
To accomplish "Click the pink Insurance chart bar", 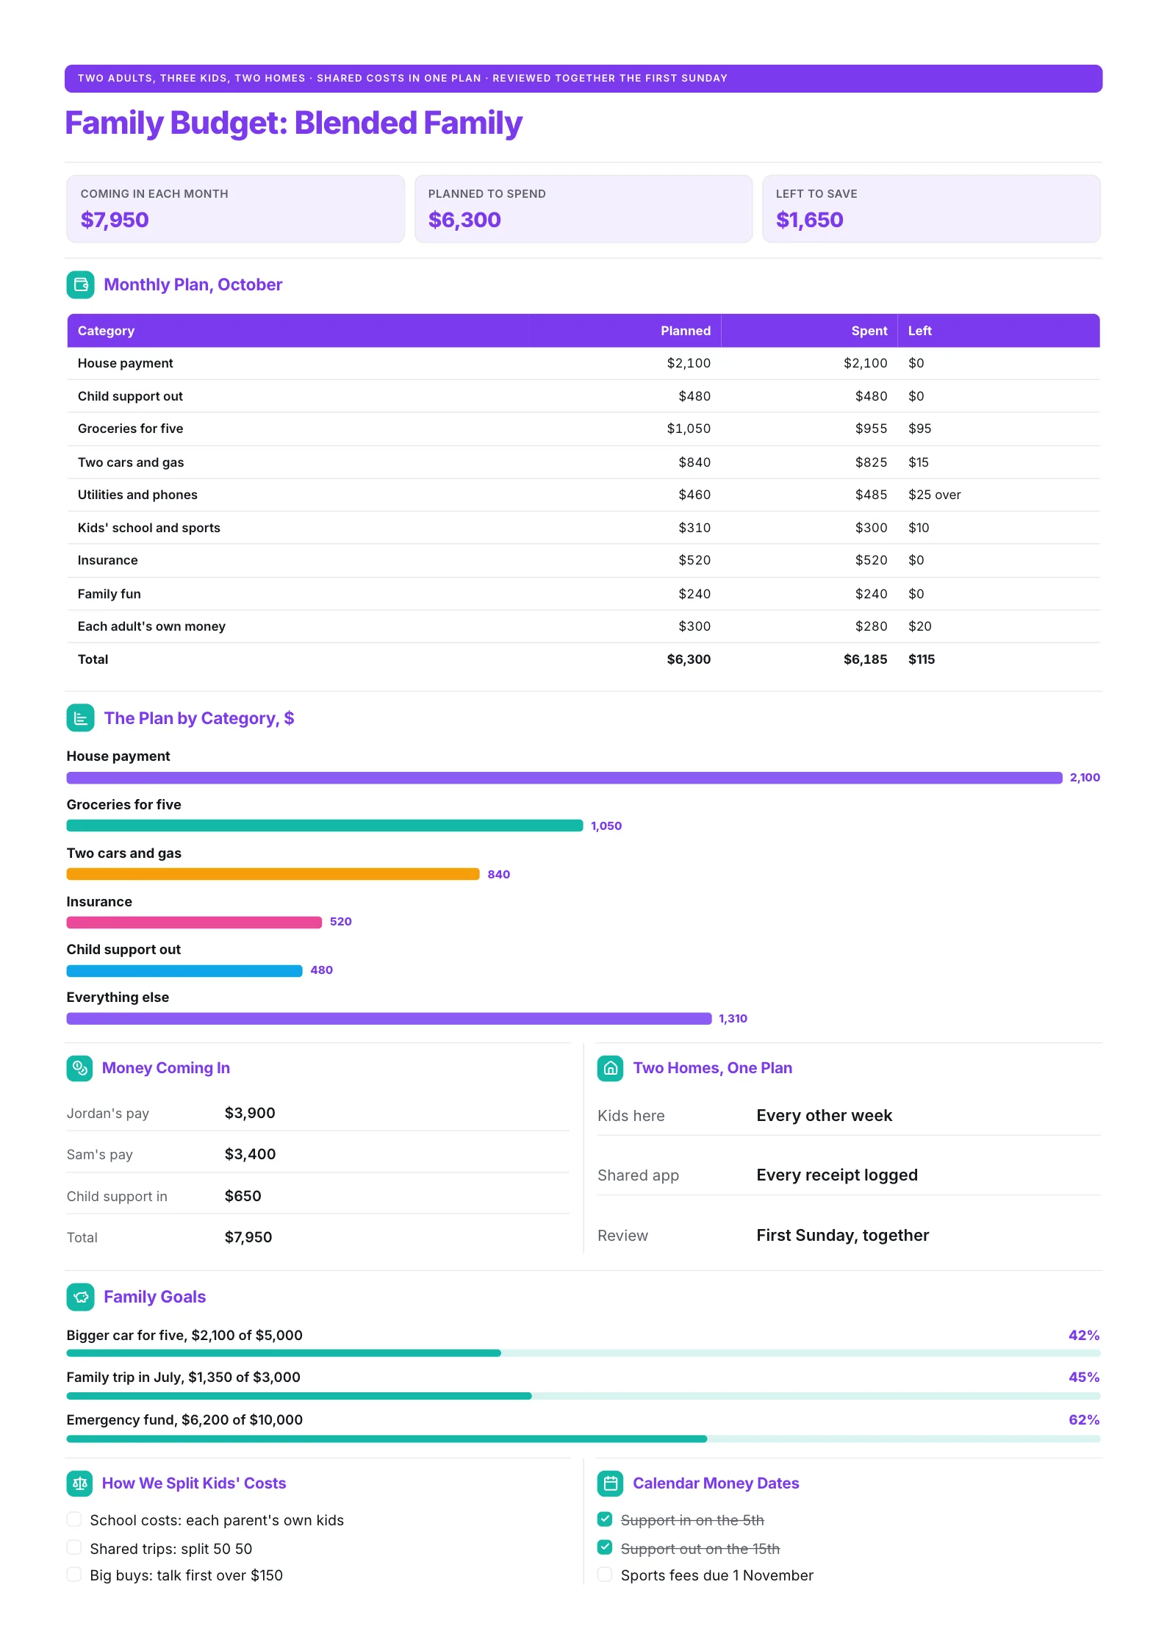I will [x=194, y=923].
